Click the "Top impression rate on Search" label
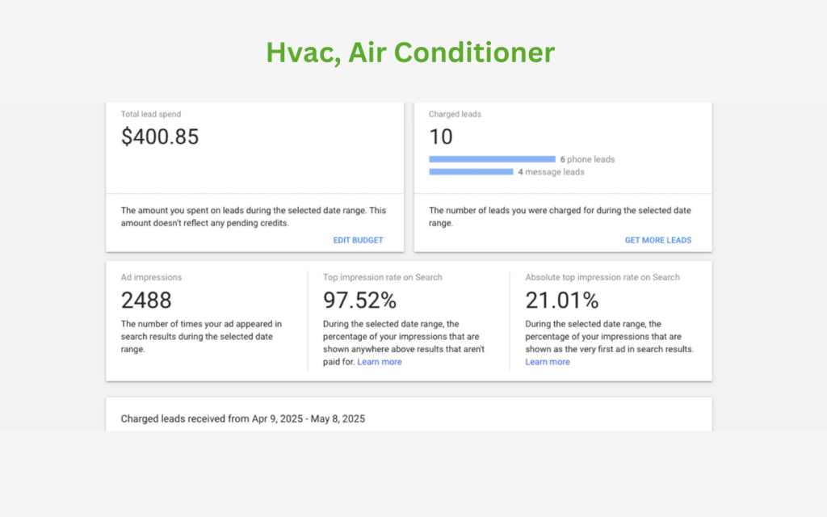This screenshot has height=517, width=827. (383, 277)
